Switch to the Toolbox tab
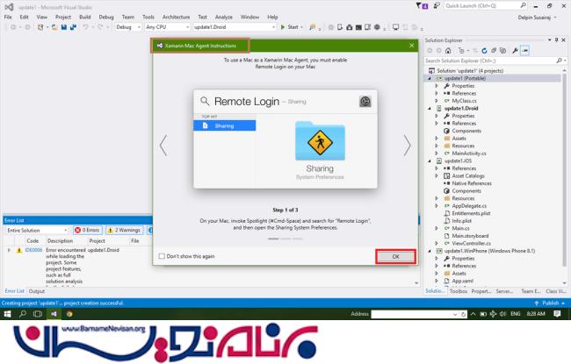This screenshot has width=571, height=364. point(458,291)
